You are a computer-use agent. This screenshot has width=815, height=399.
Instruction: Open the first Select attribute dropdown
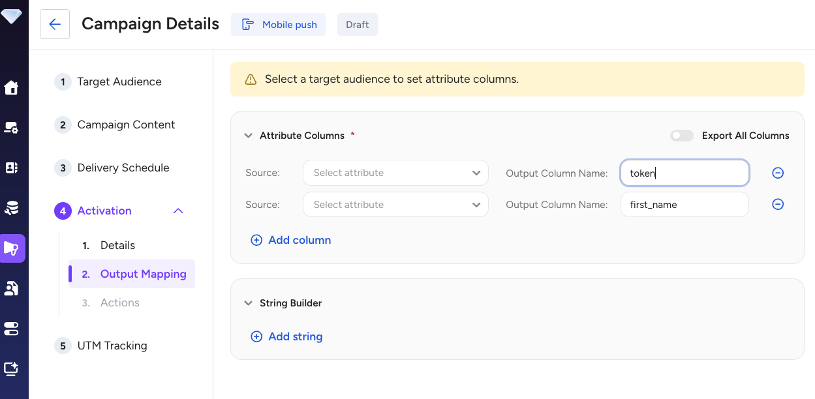pos(395,173)
